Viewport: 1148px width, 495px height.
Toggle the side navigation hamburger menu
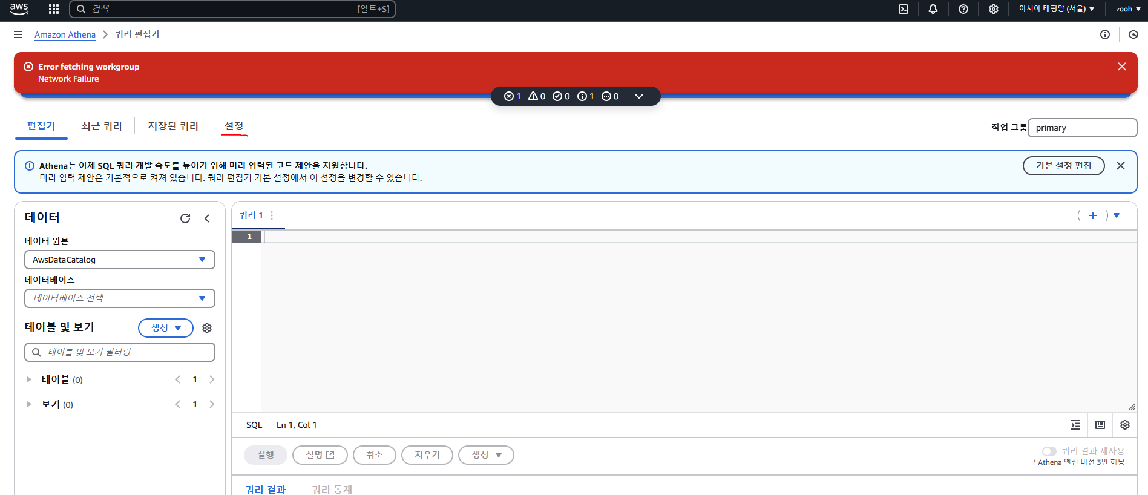[18, 34]
